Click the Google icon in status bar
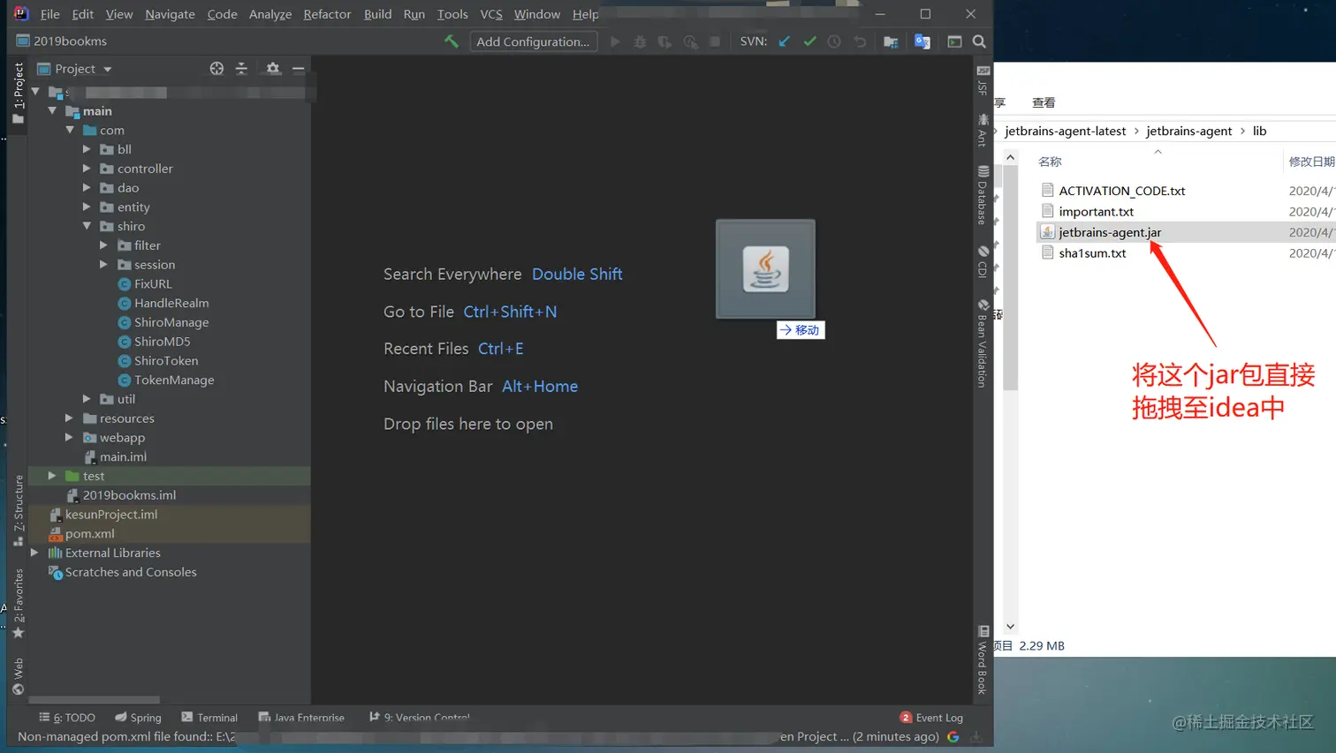The image size is (1336, 753). [x=953, y=737]
